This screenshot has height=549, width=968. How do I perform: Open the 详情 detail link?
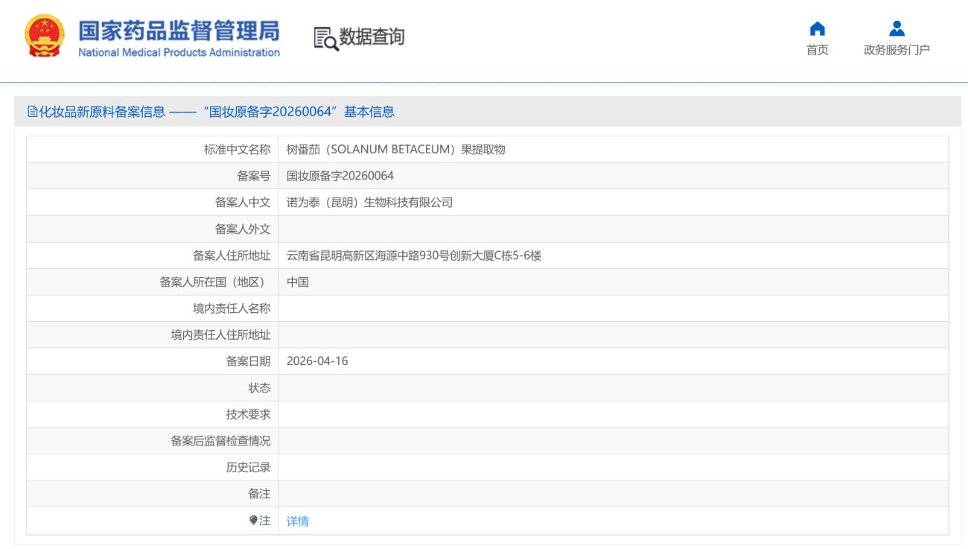pyautogui.click(x=297, y=521)
